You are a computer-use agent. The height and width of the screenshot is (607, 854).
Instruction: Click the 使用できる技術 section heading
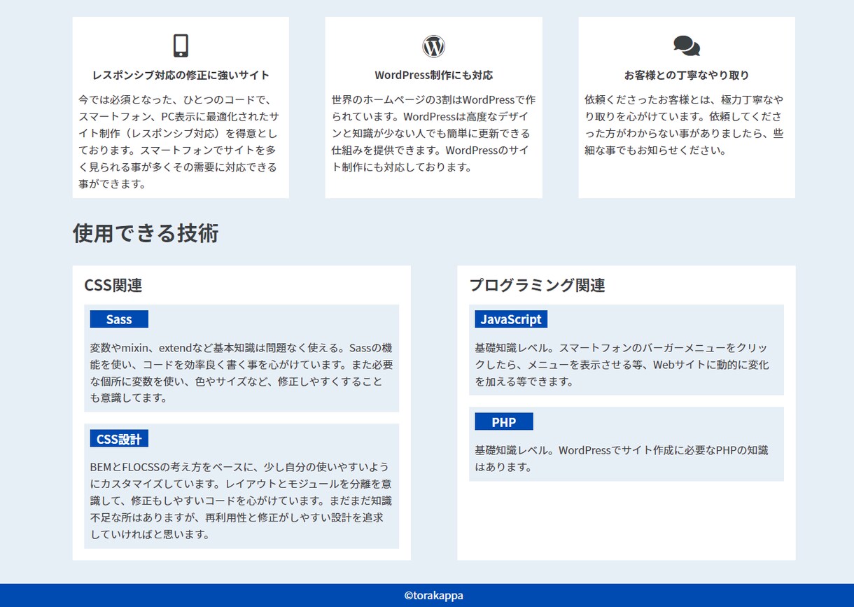point(146,232)
